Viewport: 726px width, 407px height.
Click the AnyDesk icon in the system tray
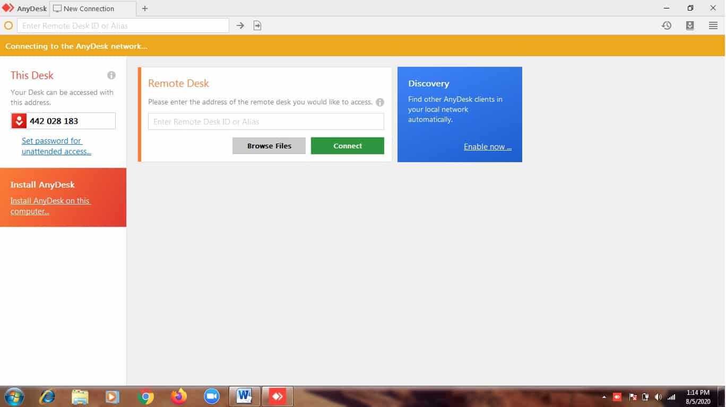click(x=617, y=397)
